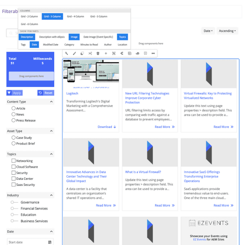Click the Reset filters button

46,93
